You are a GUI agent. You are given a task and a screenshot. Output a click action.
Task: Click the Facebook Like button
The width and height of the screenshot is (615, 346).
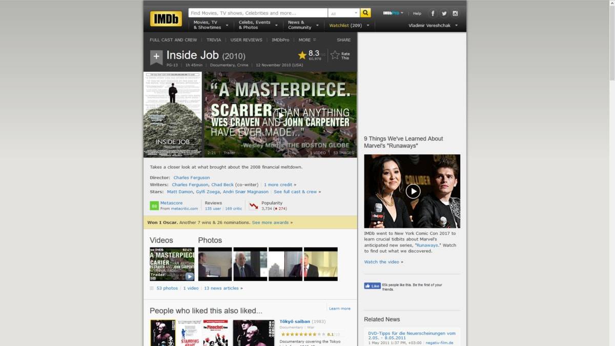373,286
